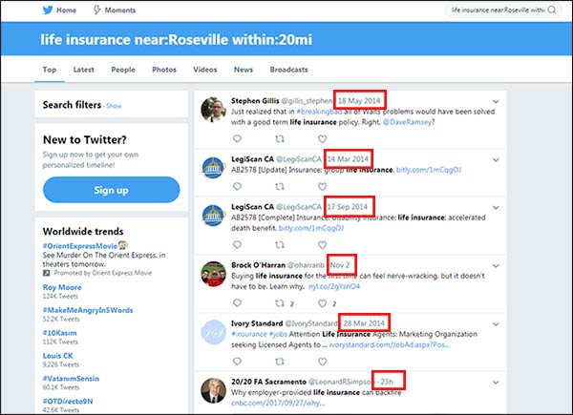This screenshot has height=415, width=573.
Task: Select the Top tab
Action: coord(50,70)
